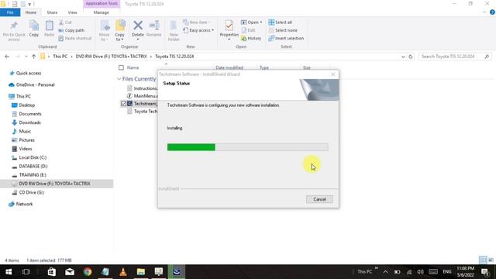Click the Properties ribbon icon

coord(229,30)
